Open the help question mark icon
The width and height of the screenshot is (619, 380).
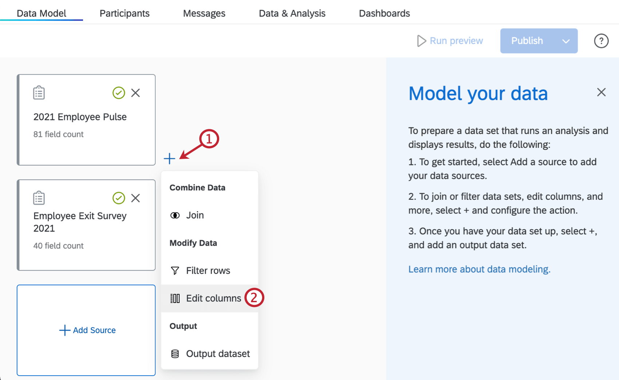click(x=601, y=41)
